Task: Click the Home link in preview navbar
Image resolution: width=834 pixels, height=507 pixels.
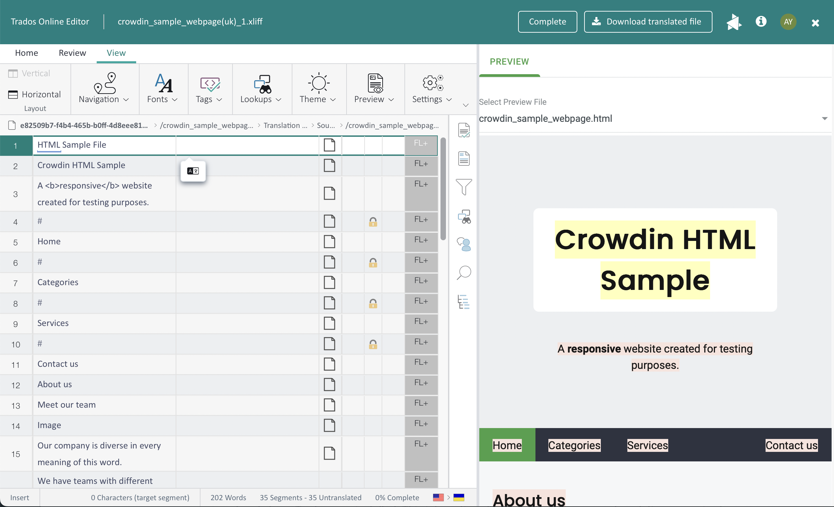Action: pos(507,445)
